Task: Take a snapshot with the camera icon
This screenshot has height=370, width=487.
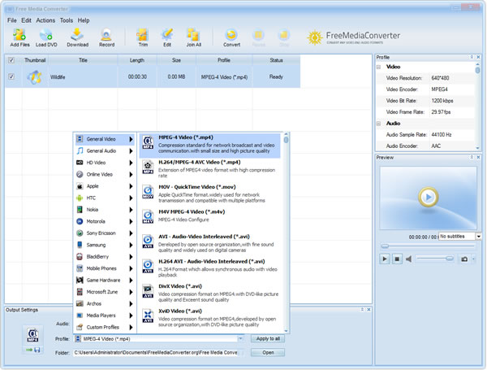Action: tap(464, 259)
